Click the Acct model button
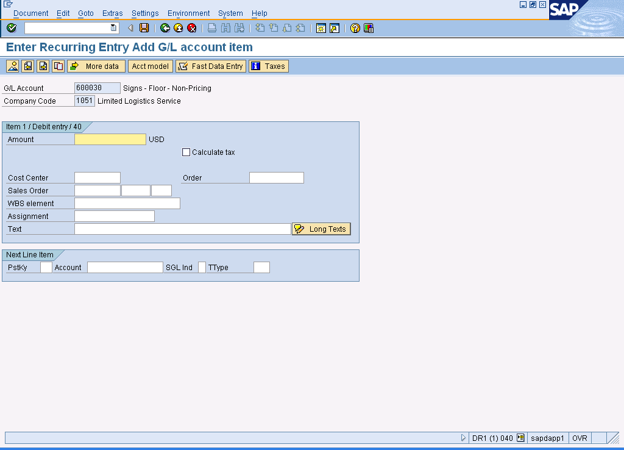This screenshot has height=450, width=624. click(x=151, y=66)
